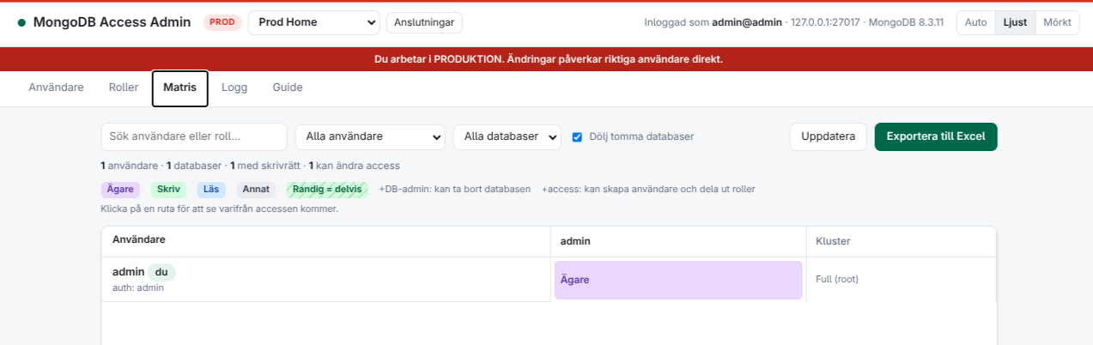Click the 'Klicka på en ruta' hint text
This screenshot has height=345, width=1093.
pyautogui.click(x=219, y=209)
